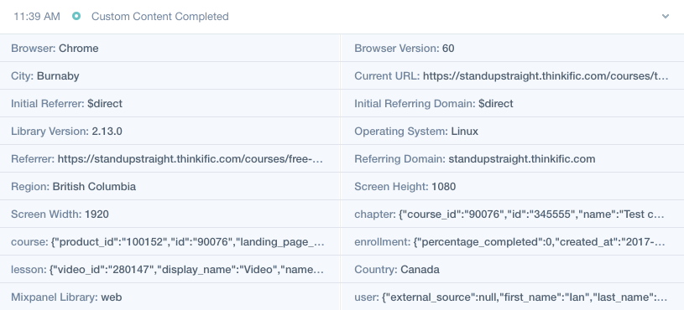Click the Initial Referrer $direct property
The height and width of the screenshot is (310, 684).
[170, 104]
